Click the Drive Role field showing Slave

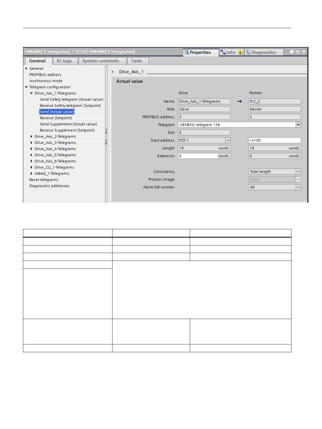(204, 109)
